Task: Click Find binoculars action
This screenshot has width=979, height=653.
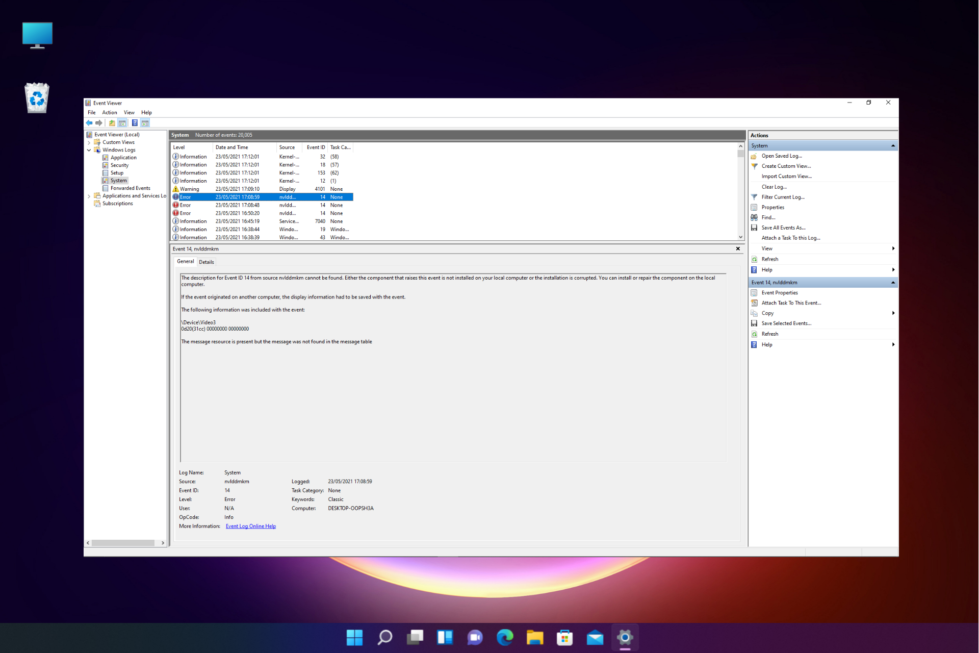Action: click(768, 217)
